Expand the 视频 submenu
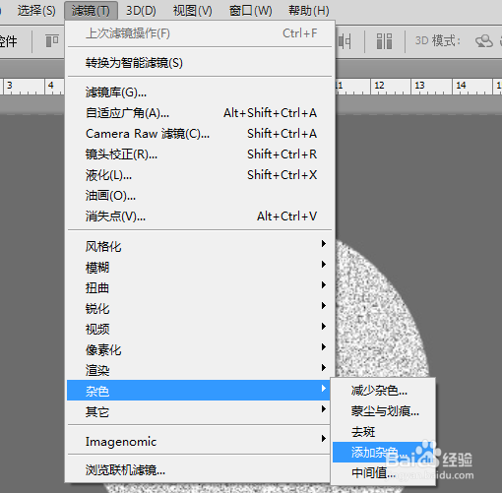 (x=199, y=329)
